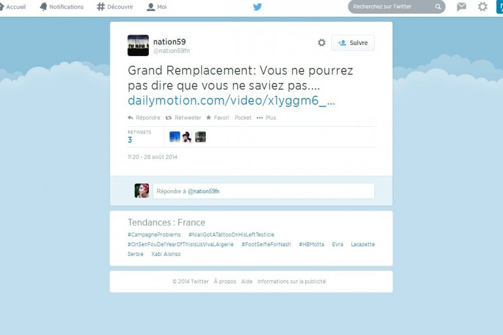Open the tweet options gear menu
Image resolution: width=503 pixels, height=335 pixels.
point(321,42)
